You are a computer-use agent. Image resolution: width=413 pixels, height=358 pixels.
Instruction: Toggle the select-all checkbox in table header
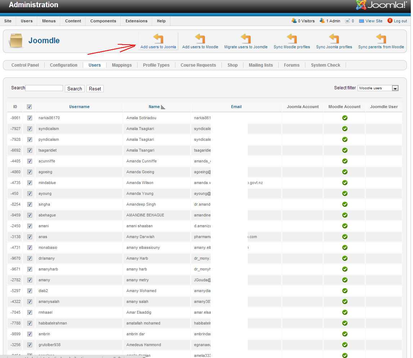tap(30, 107)
